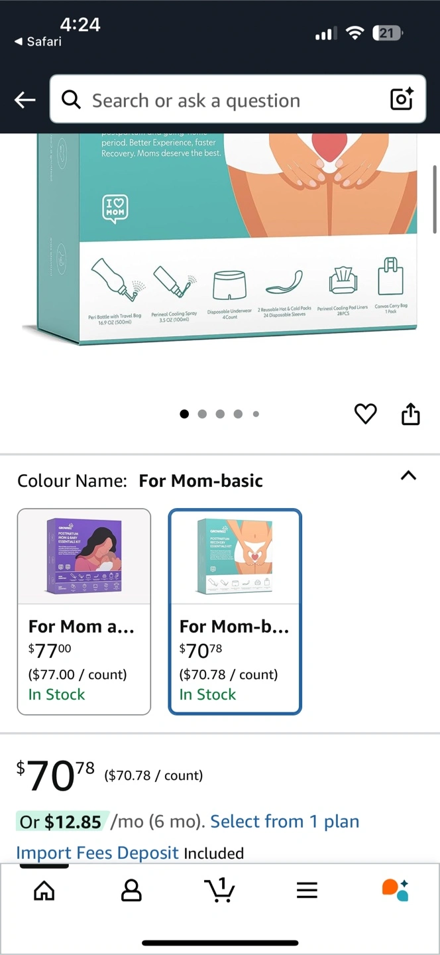Tap the share icon
The image size is (440, 955).
[x=411, y=413]
